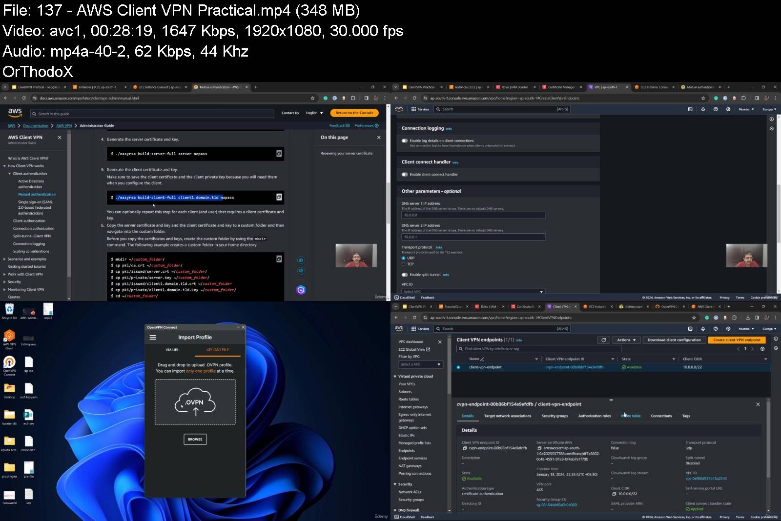Open the vpc-0ef86d935b15a2343 link
Viewport: 781px width, 521px height.
point(706,479)
